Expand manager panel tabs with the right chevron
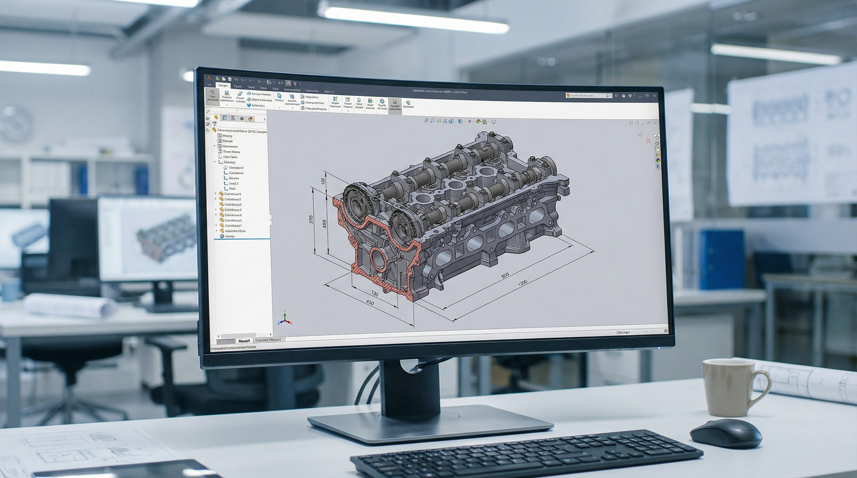 click(x=264, y=120)
